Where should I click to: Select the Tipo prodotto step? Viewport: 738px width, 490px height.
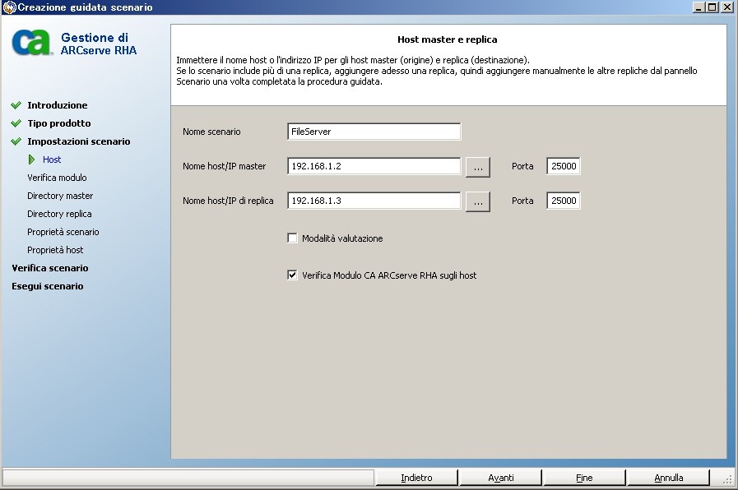[59, 123]
